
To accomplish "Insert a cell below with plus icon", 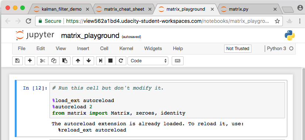I will 30,61.
